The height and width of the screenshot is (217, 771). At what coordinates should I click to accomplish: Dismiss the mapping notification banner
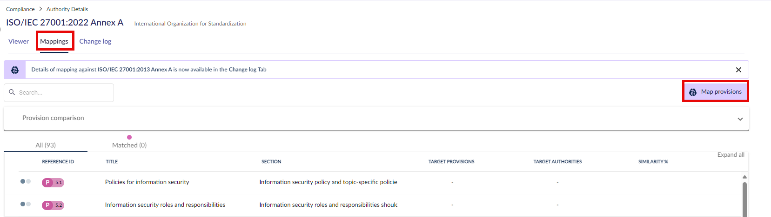pos(738,70)
